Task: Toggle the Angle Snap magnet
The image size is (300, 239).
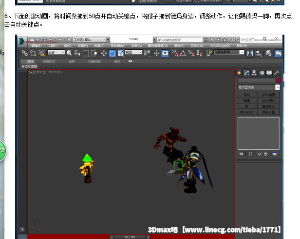Action: pyautogui.click(x=183, y=53)
